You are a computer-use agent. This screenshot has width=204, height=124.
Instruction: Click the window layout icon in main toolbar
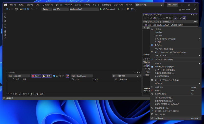click(x=132, y=9)
